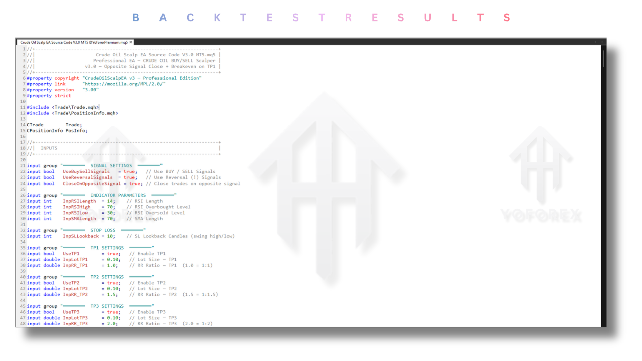The image size is (642, 361).
Task: Click line number 33 in gutter
Action: point(23,236)
